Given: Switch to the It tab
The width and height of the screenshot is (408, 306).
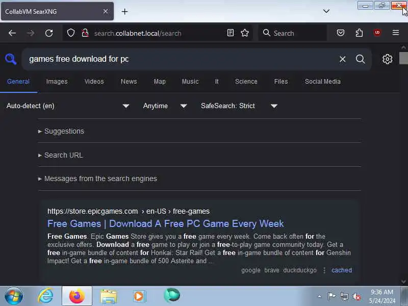Looking at the screenshot, I should 217,82.
